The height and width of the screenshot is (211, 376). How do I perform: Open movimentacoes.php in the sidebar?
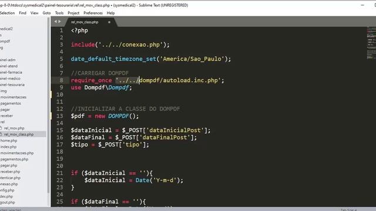click(17, 153)
